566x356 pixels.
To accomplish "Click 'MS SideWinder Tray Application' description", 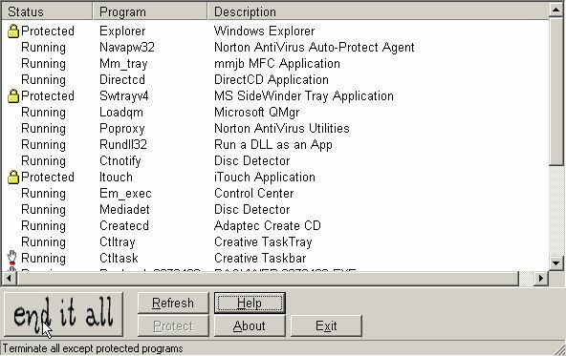I will (x=304, y=95).
